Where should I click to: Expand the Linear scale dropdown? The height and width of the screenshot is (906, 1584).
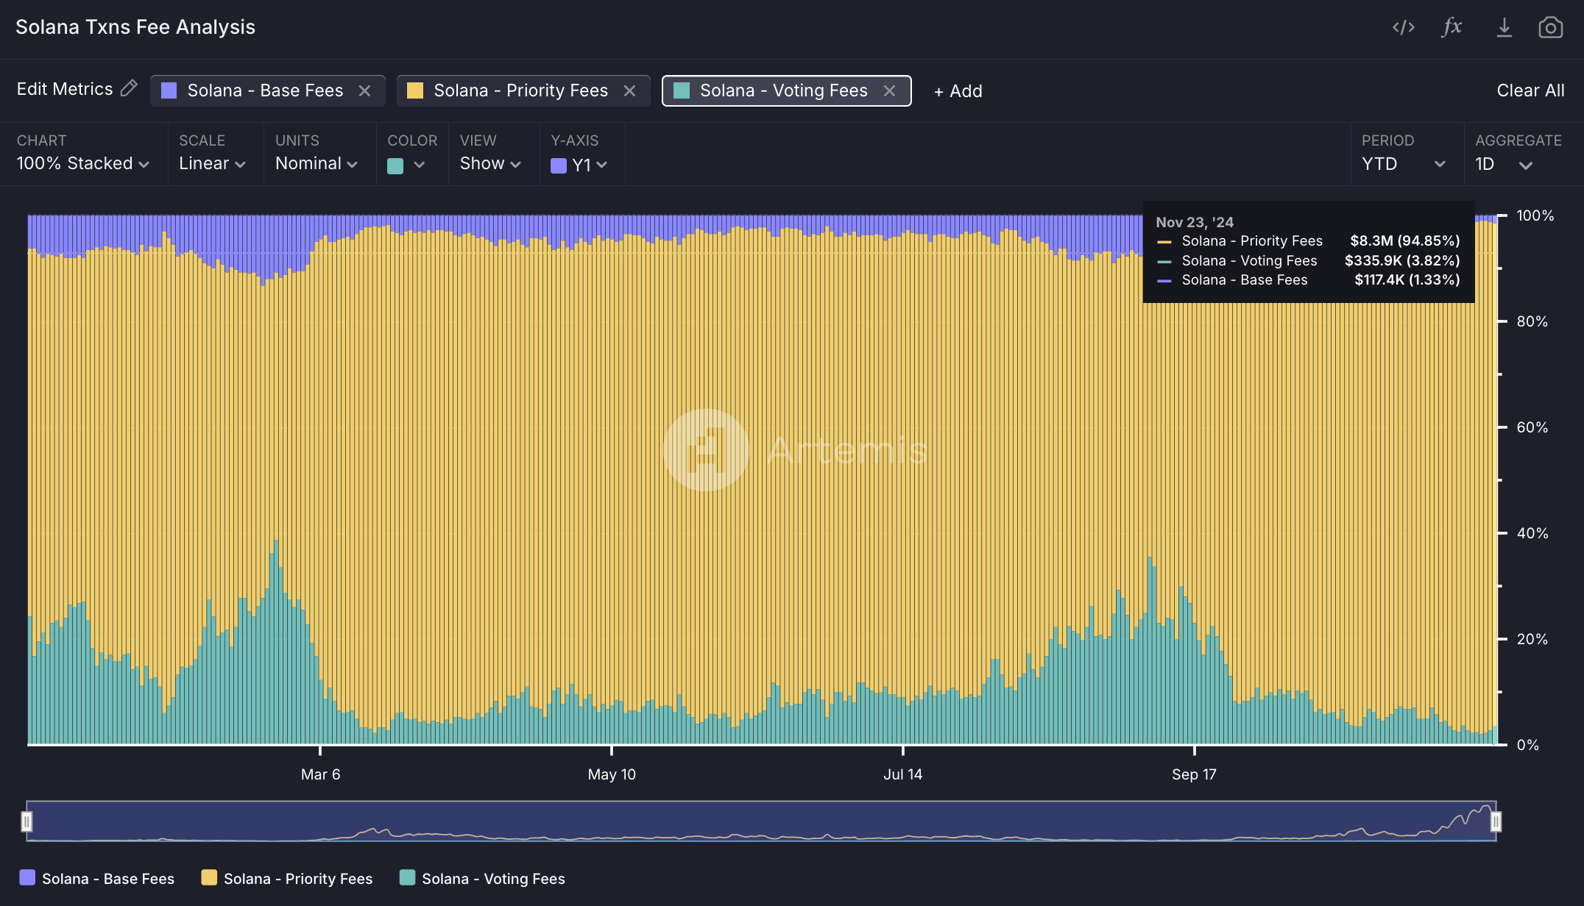pos(212,163)
